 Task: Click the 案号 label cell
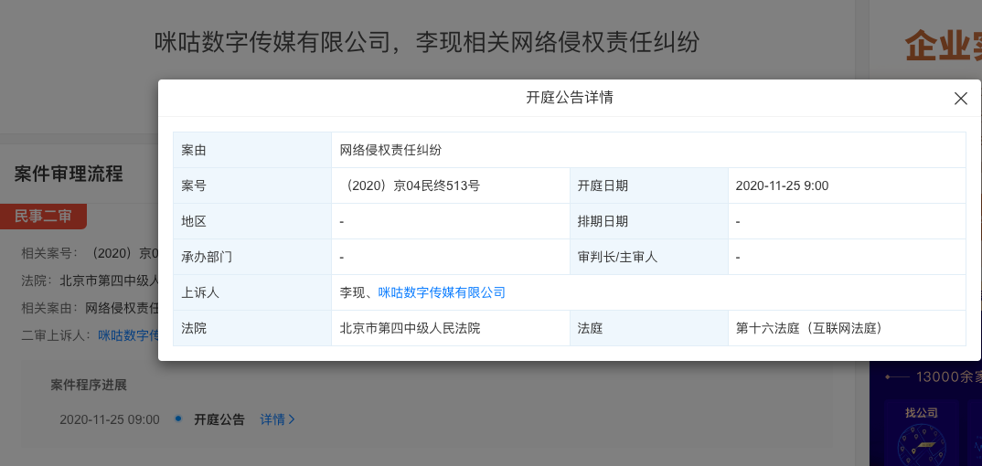(252, 185)
